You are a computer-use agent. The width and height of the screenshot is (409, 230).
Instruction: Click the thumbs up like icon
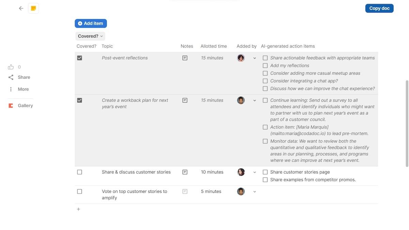tap(11, 67)
